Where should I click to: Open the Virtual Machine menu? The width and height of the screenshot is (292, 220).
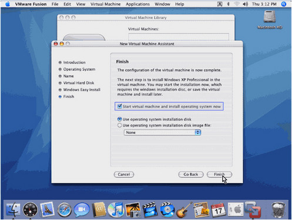105,4
